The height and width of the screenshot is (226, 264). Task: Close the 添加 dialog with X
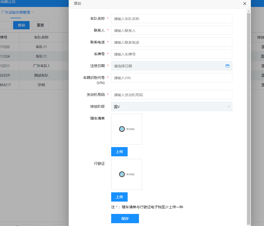pyautogui.click(x=244, y=4)
